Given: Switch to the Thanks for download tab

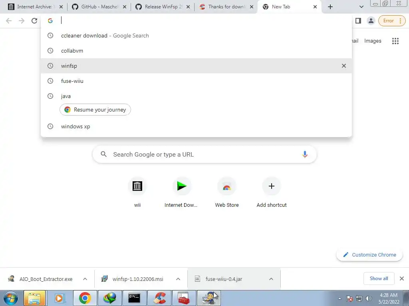Looking at the screenshot, I should coord(226,7).
